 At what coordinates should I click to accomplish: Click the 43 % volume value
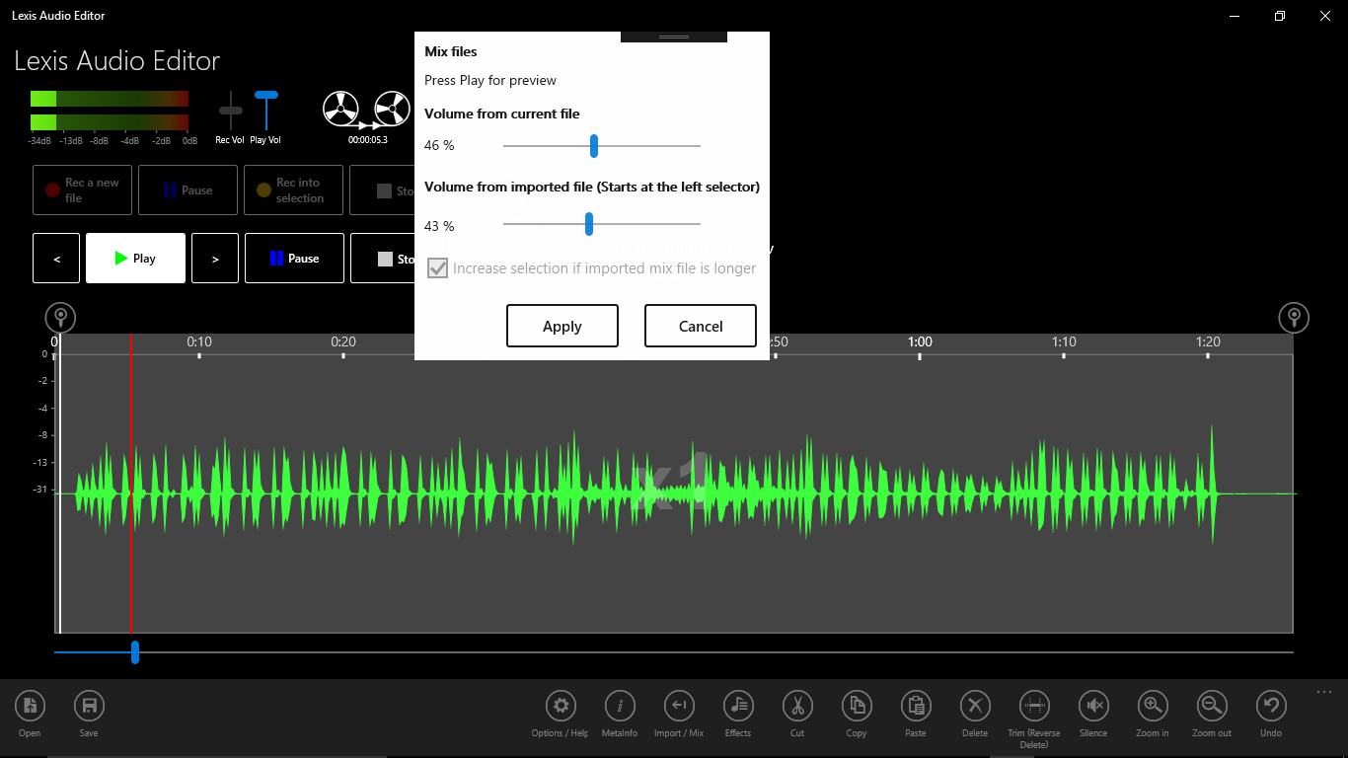439,226
